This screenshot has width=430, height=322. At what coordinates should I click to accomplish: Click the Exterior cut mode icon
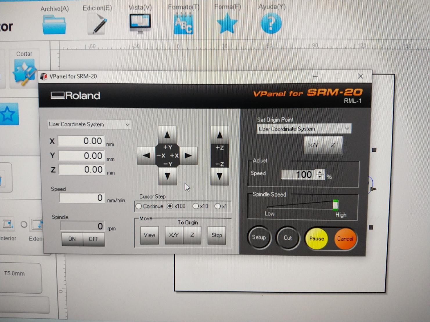point(37,224)
